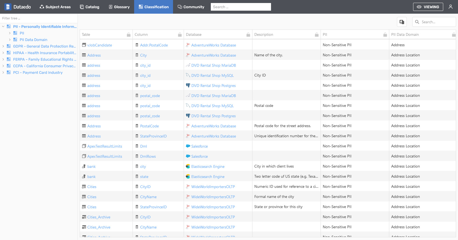Expand the HIPAA tree node arrow
Screen dimensions: 458x240
coord(3,53)
